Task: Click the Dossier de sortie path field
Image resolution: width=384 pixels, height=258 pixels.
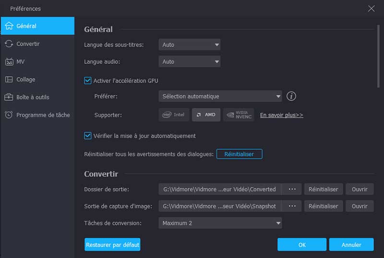Action: pyautogui.click(x=220, y=189)
